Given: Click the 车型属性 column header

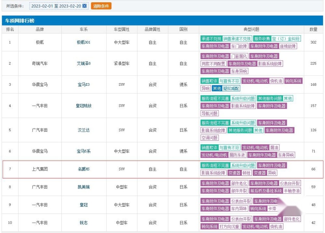Looking at the screenshot, I should pos(122,29).
